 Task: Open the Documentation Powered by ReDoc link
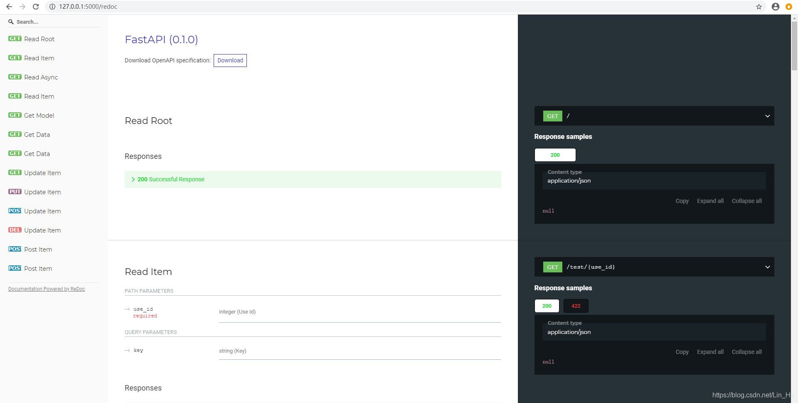tap(47, 289)
